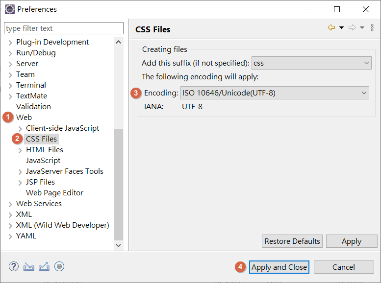Click the tree scrollbar up arrow
The width and height of the screenshot is (381, 283).
click(118, 42)
